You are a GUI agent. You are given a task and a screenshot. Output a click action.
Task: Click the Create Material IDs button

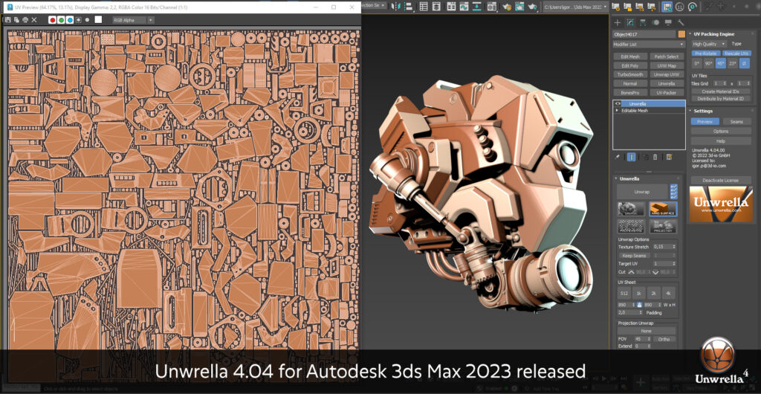[x=721, y=91]
